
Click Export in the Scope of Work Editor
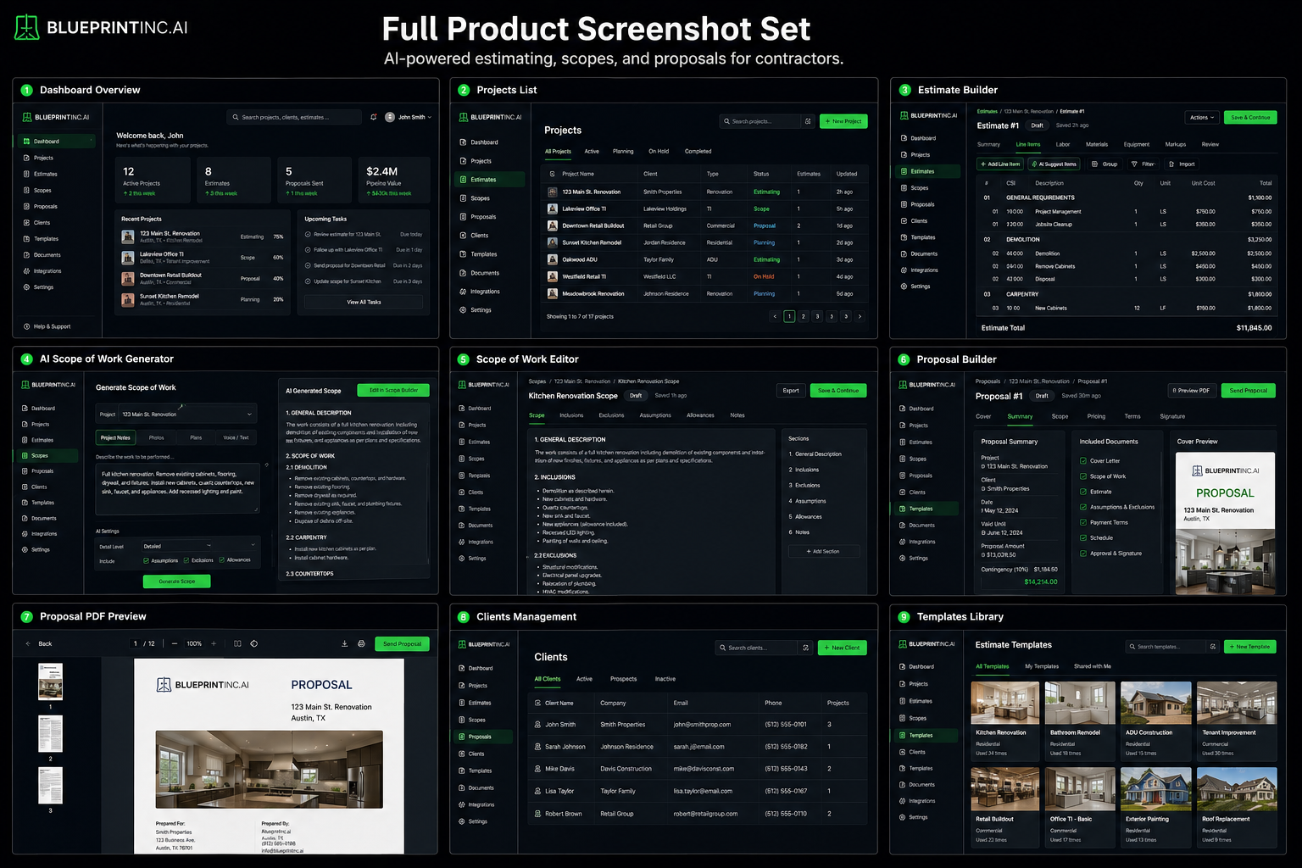791,391
